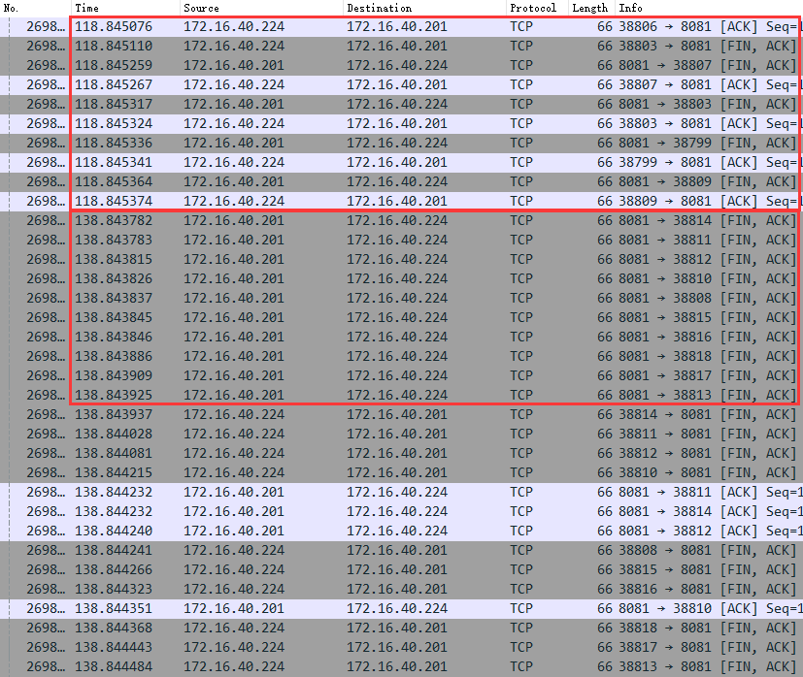Select the 8081 → 38813 FIN, ACK row at 138.843925
Viewport: 803px width, 677px height.
402,395
